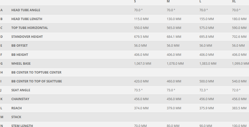The height and width of the screenshot is (127, 249).
Task: Select the BB HEIGHT row label
Action: [20, 55]
